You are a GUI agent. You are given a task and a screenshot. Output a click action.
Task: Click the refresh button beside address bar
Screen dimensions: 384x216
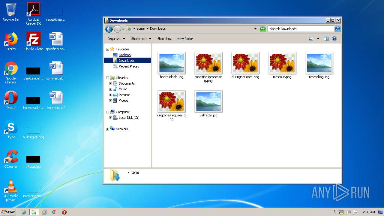pyautogui.click(x=263, y=29)
